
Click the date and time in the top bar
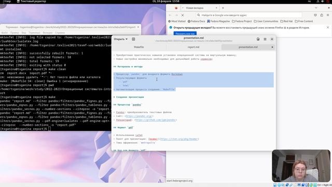click(166, 1)
